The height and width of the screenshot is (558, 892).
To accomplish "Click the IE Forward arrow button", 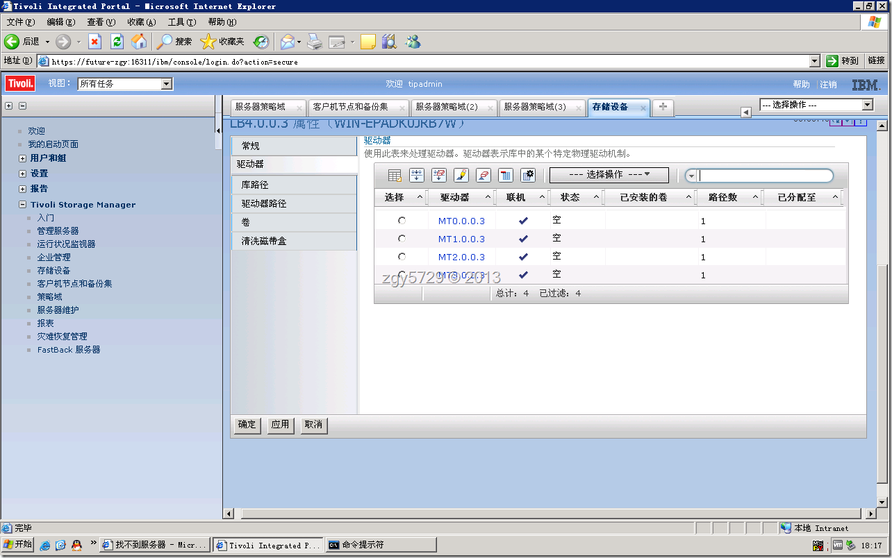I will 63,42.
